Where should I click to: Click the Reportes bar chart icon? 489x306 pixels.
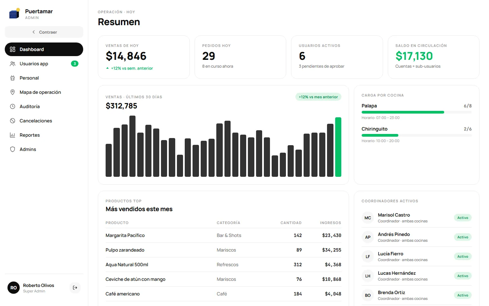click(x=13, y=135)
